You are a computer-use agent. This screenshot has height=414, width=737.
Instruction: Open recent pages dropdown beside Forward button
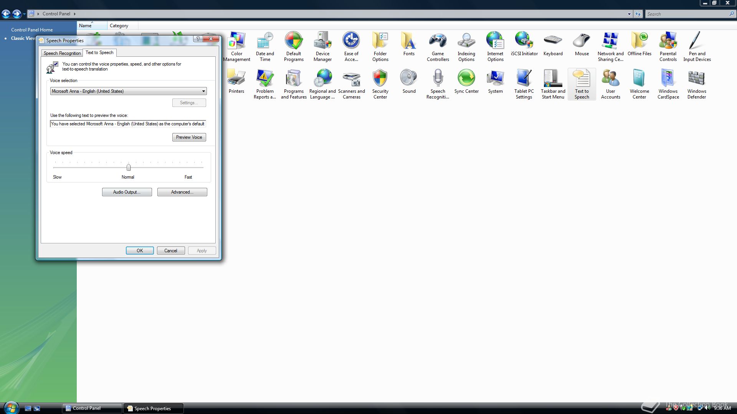click(x=24, y=14)
